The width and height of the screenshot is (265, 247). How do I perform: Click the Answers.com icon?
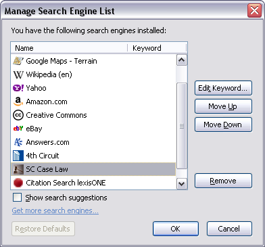[18, 142]
